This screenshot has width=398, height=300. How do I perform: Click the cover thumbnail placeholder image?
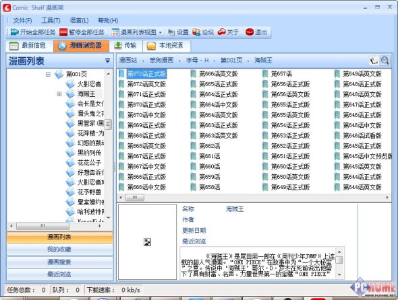point(147,242)
